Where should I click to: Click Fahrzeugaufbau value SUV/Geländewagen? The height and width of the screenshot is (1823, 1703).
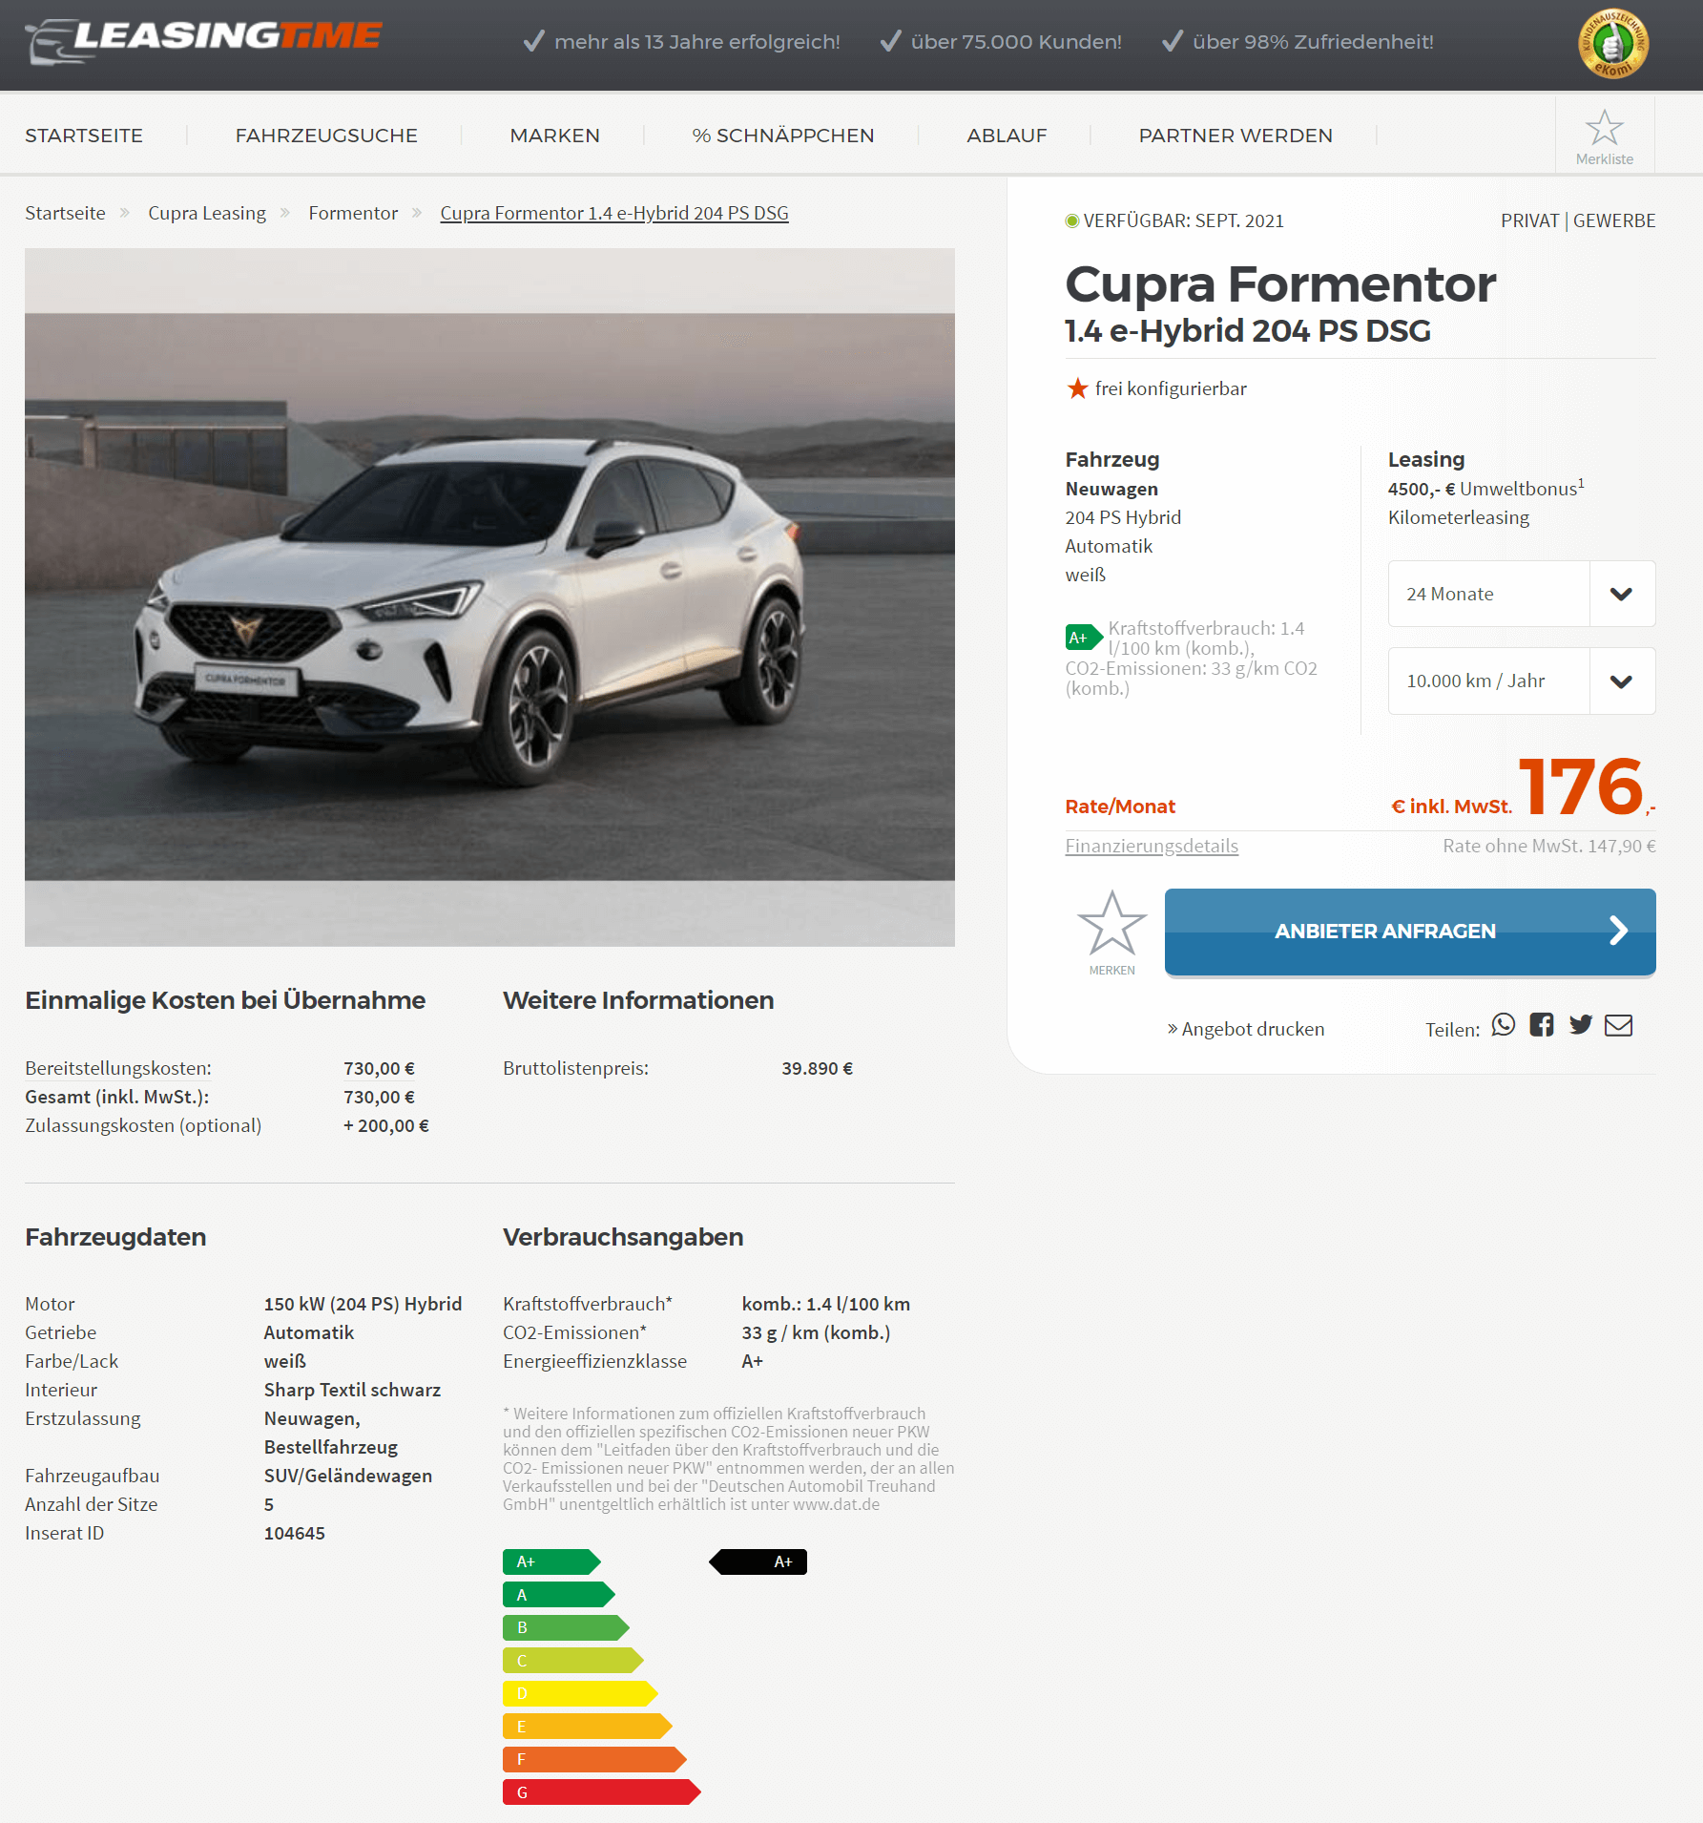click(x=348, y=1476)
